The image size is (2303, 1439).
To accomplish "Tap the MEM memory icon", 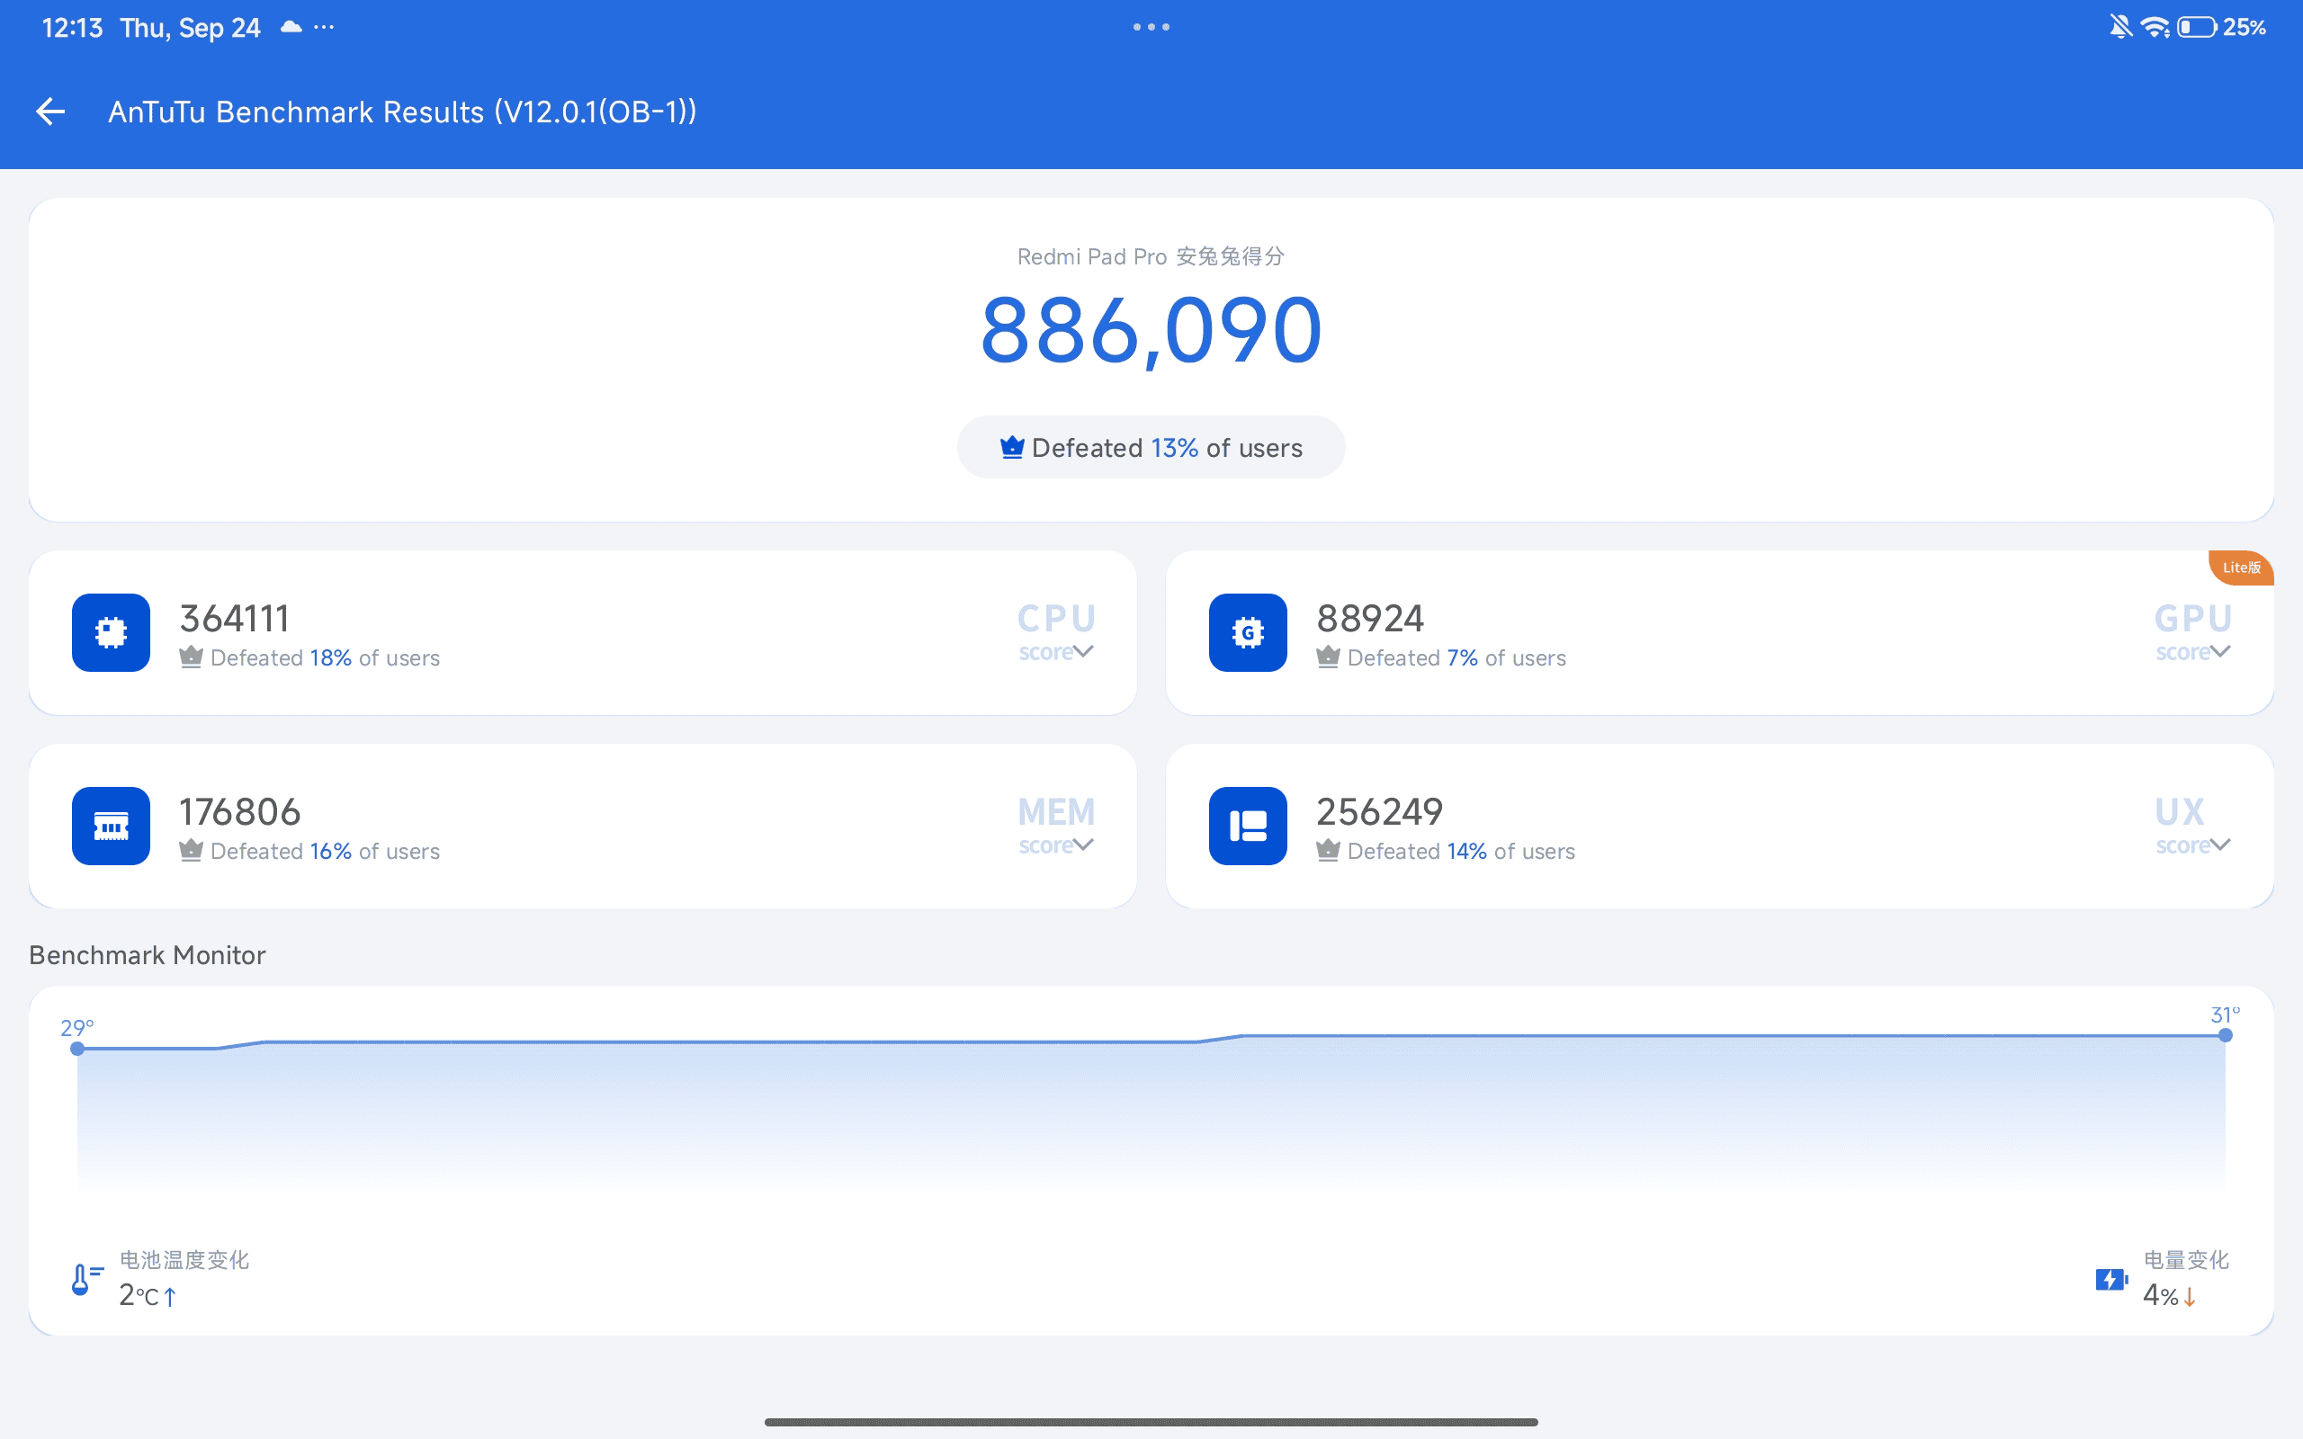I will [111, 827].
